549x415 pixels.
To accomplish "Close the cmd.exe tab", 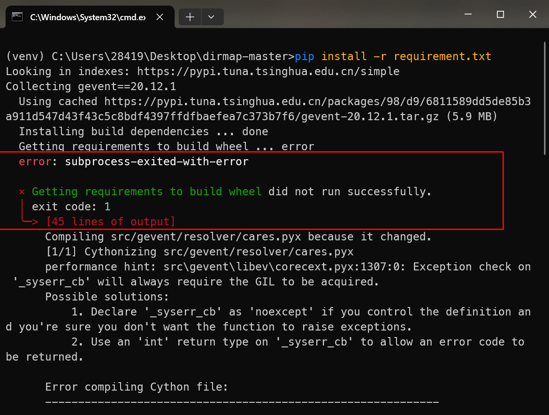I will pos(160,17).
